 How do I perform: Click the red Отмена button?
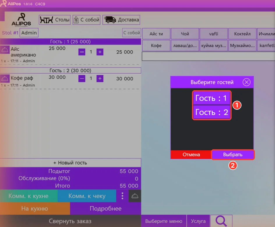point(191,155)
